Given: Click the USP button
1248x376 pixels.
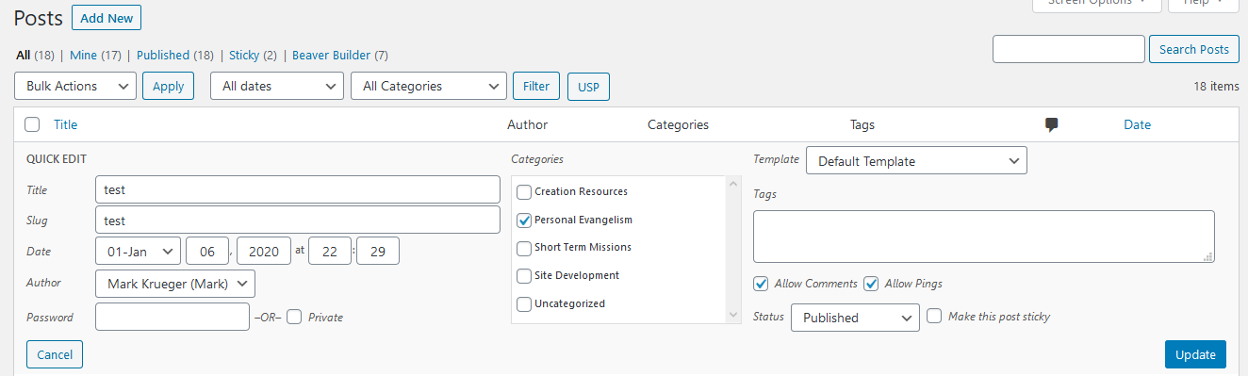Looking at the screenshot, I should point(588,87).
